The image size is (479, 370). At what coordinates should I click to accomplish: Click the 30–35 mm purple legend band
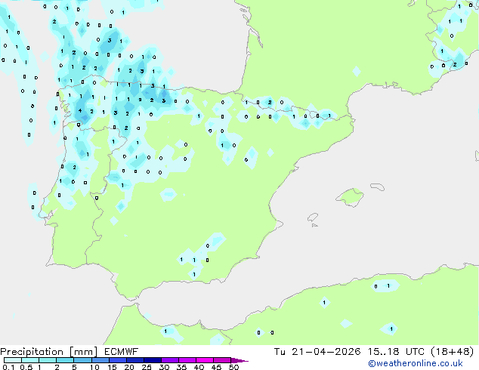170,360
